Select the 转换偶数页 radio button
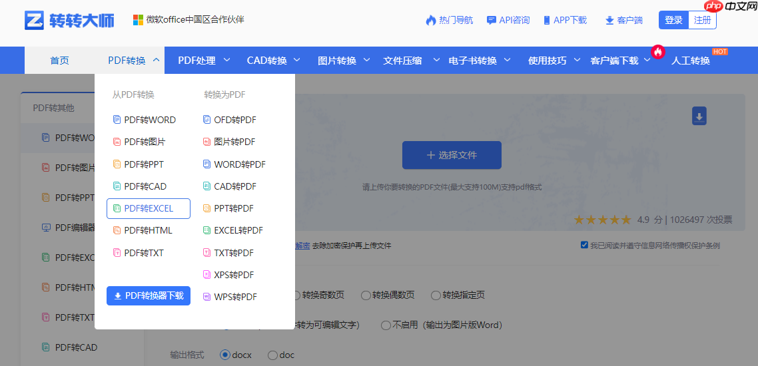Image resolution: width=758 pixels, height=366 pixels. [x=366, y=295]
